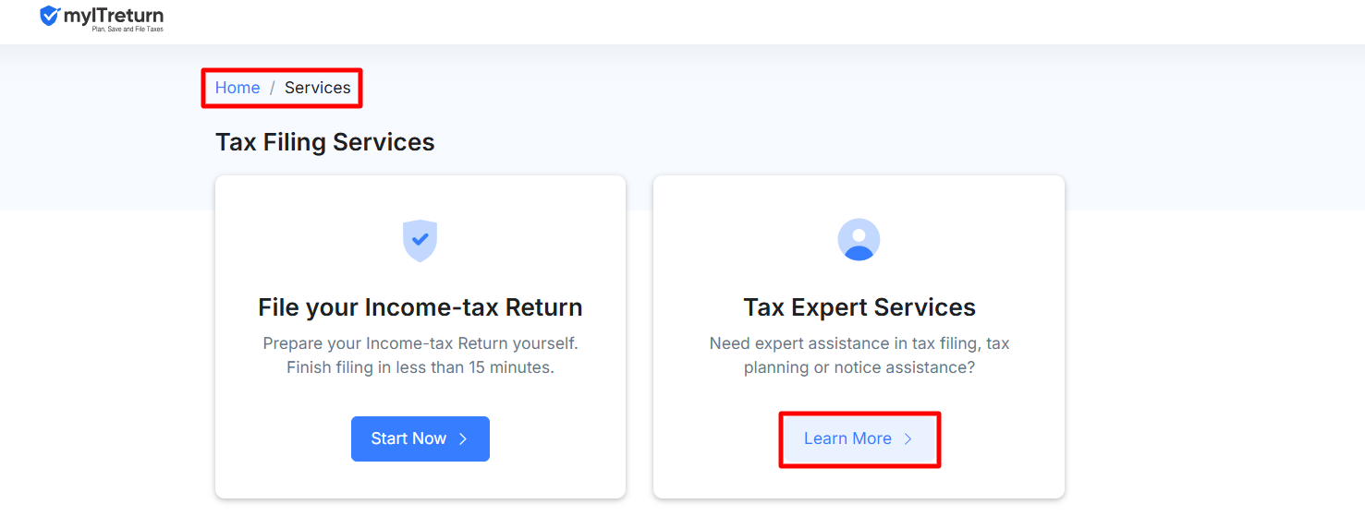Go to Home via breadcrumb link
Viewport: 1365px width, 528px height.
click(238, 88)
